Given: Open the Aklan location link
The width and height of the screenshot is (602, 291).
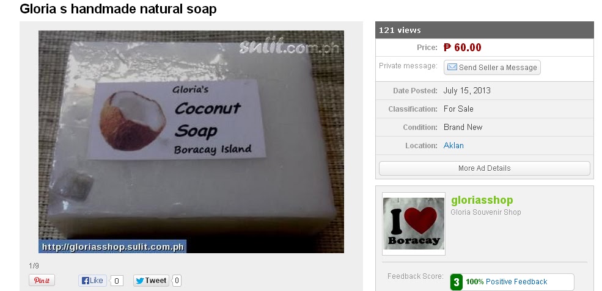Looking at the screenshot, I should (453, 145).
